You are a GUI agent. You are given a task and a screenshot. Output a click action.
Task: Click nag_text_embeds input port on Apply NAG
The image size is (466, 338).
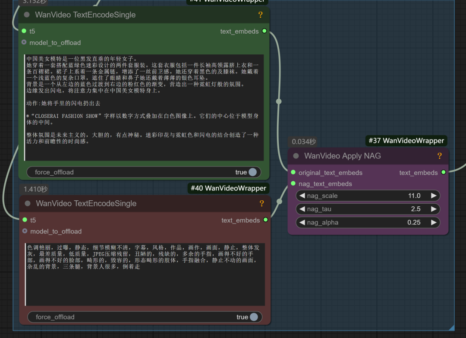(x=293, y=183)
